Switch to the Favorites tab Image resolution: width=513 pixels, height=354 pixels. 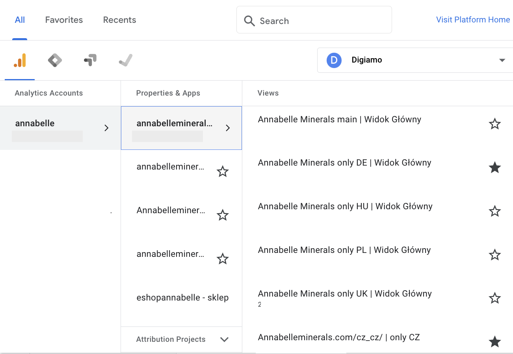(x=64, y=20)
